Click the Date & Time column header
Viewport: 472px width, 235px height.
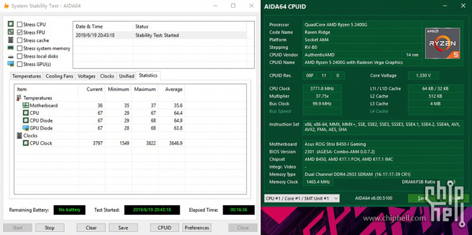pyautogui.click(x=103, y=26)
